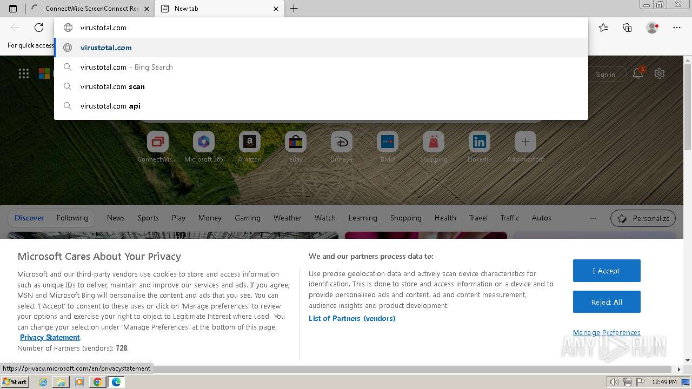
Task: Open the eBay shortcut tile
Action: (x=296, y=147)
